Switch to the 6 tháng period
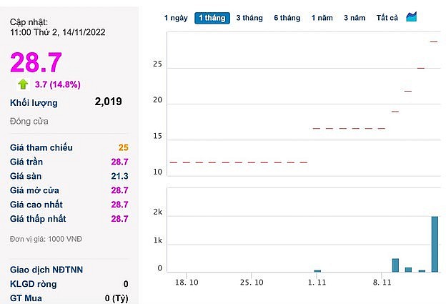Viewport: 446px width, 304px height. click(x=287, y=17)
